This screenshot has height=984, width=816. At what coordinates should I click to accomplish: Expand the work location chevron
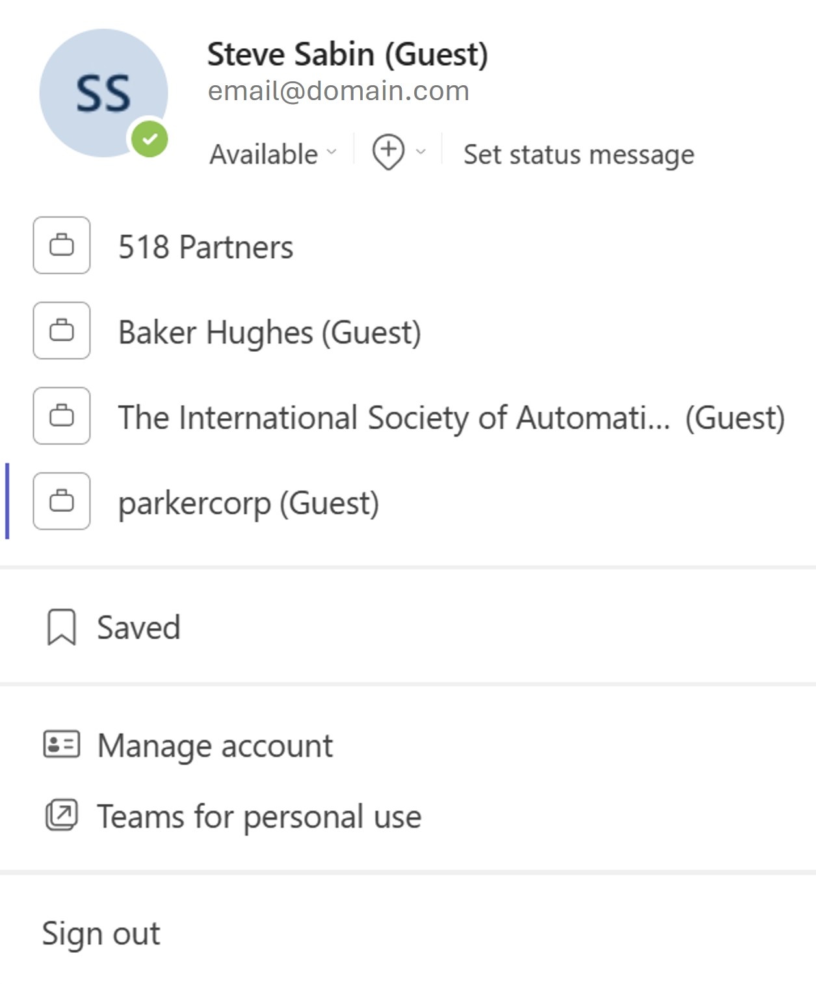421,152
